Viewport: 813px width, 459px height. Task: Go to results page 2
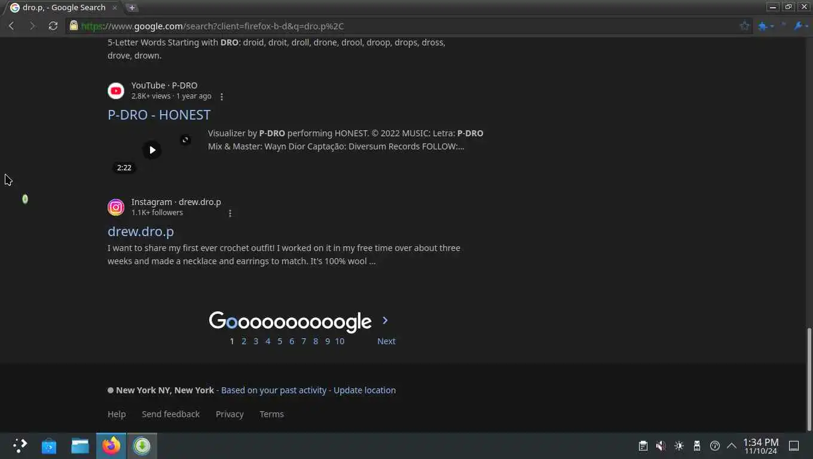(244, 341)
